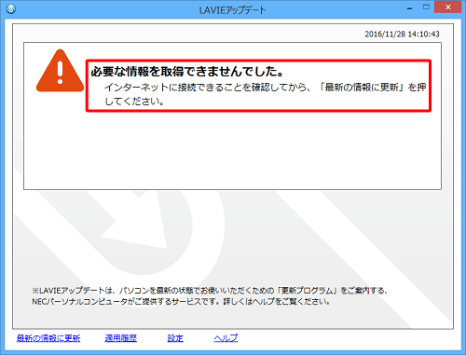This screenshot has width=466, height=355.
Task: Click the footnote starting with ※LAVIEアップデートは
Action: click(x=210, y=291)
